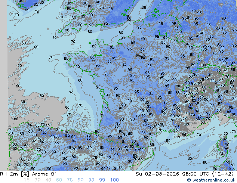Click legend value 75
Screen dimensions: 237x183
[x=70, y=180]
